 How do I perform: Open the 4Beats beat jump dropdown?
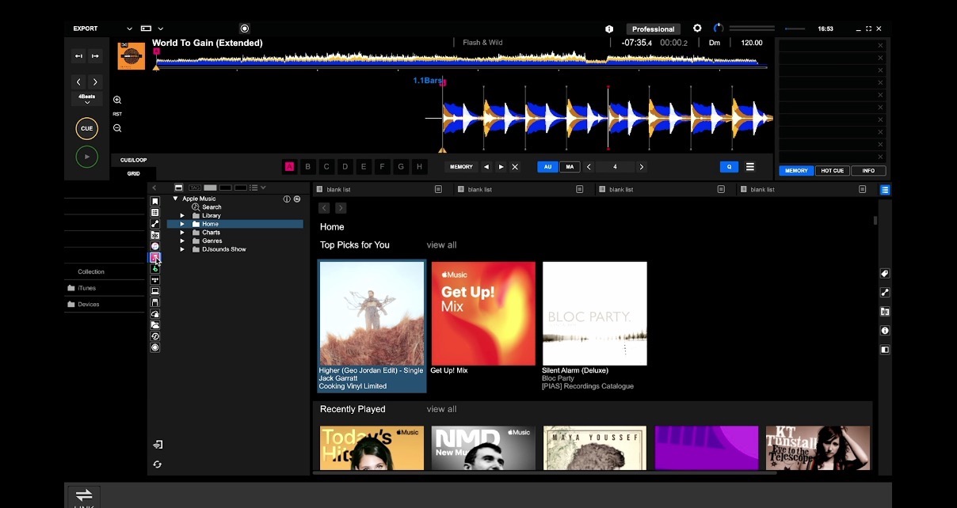pos(86,98)
